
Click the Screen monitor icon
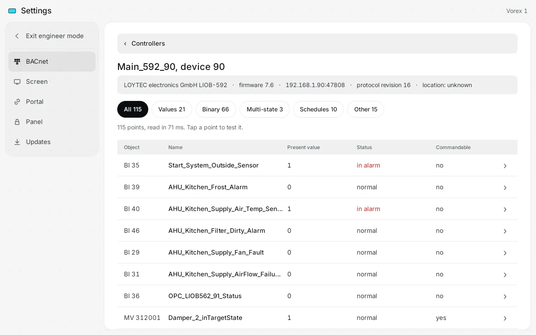point(17,82)
